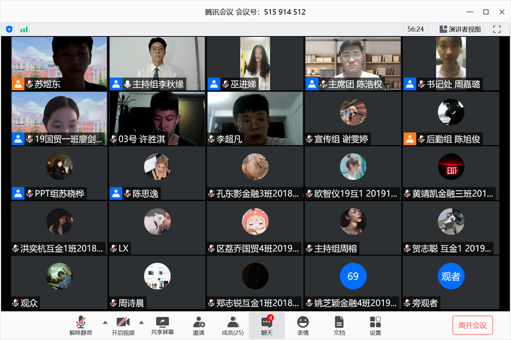Start Share Screen (共享屏幕)
The width and height of the screenshot is (511, 340).
coord(162,325)
